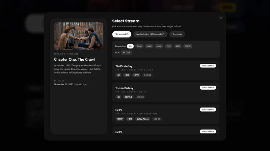Click the Dolby Atmos tag on EZTV
Image resolution: width=270 pixels, height=151 pixels.
143,119
